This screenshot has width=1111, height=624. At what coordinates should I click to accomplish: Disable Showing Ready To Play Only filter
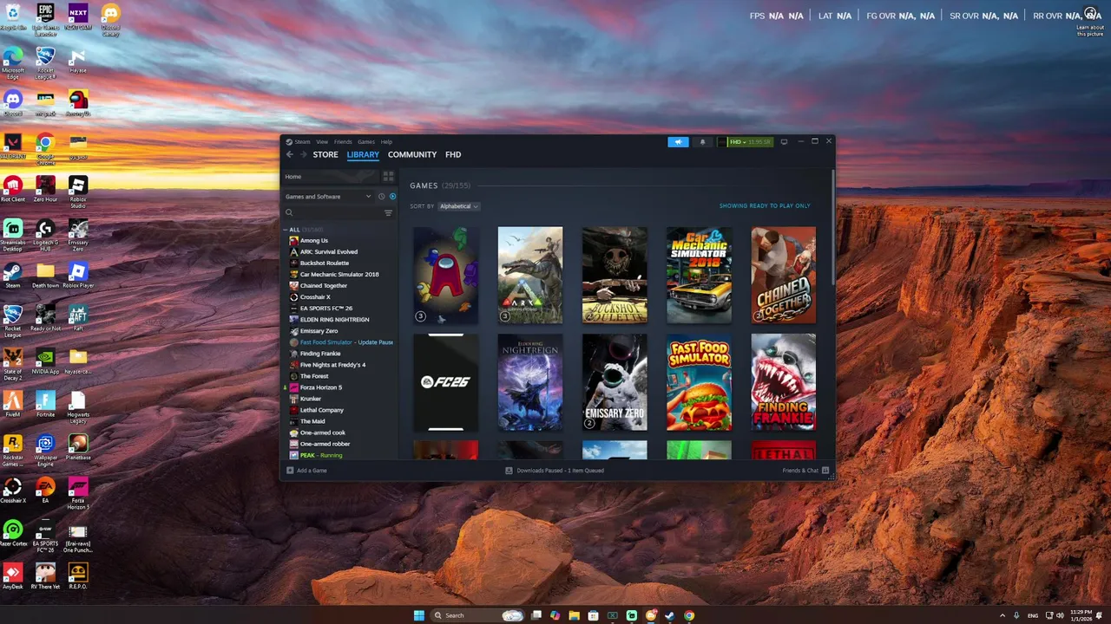[765, 206]
